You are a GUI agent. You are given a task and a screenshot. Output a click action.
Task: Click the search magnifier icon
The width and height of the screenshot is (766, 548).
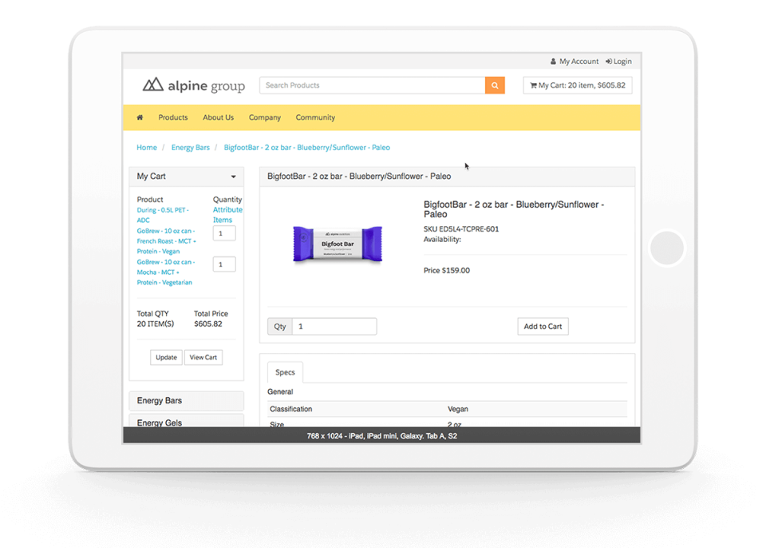(x=495, y=85)
